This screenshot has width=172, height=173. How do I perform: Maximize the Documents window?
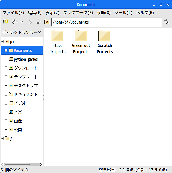pyautogui.click(x=161, y=5)
